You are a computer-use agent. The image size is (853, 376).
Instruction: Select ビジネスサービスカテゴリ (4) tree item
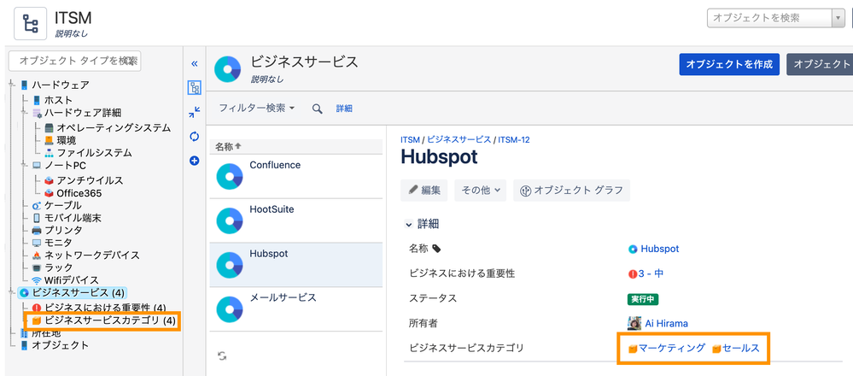pyautogui.click(x=110, y=321)
